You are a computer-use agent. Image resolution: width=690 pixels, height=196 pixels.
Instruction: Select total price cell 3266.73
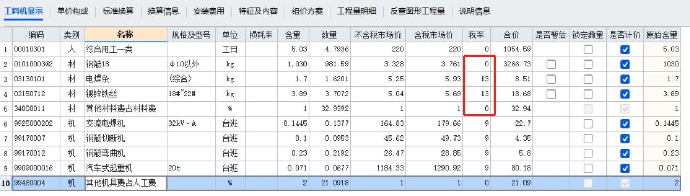coord(512,64)
